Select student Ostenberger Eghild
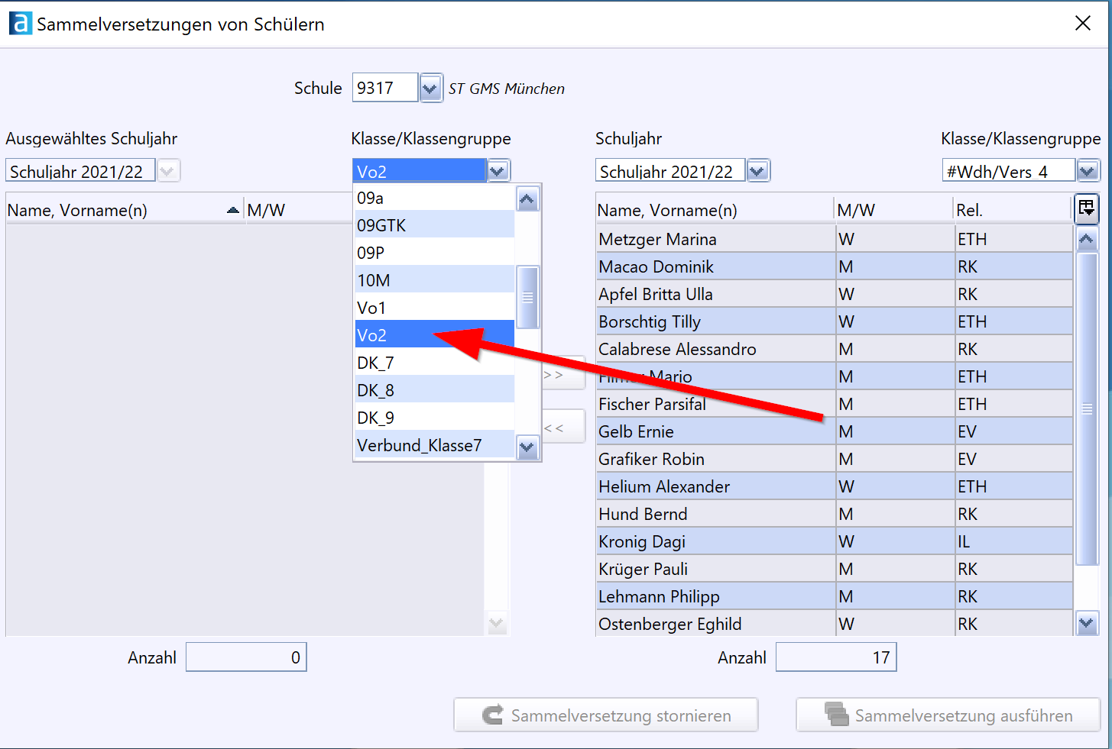 point(835,624)
